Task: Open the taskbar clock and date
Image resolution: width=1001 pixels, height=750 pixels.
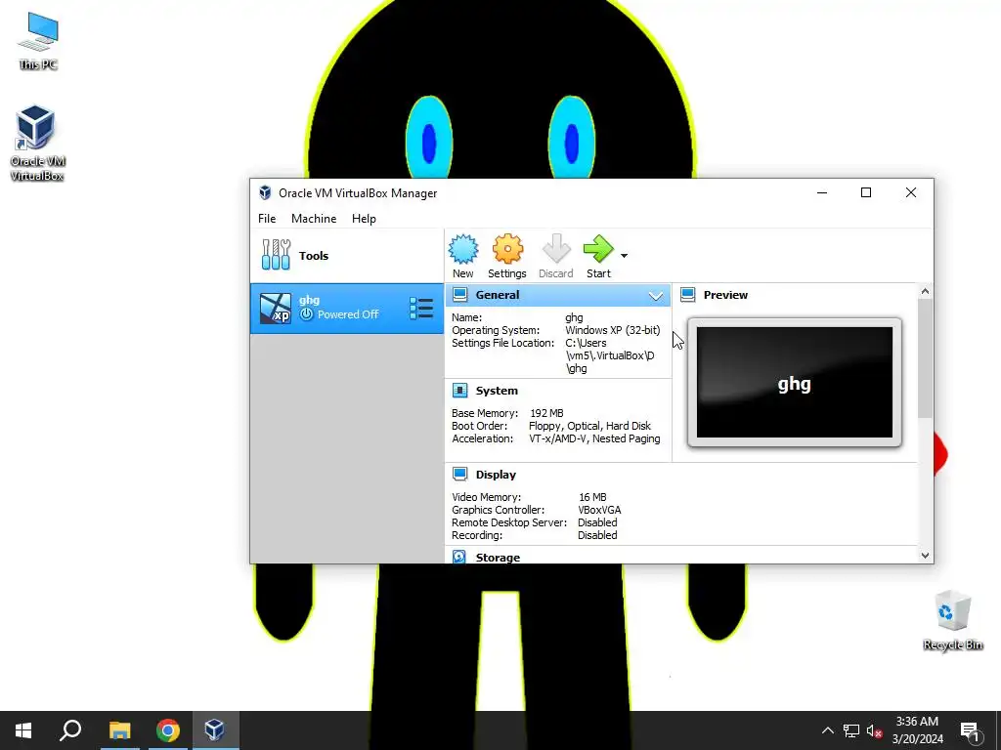Action: (917, 730)
